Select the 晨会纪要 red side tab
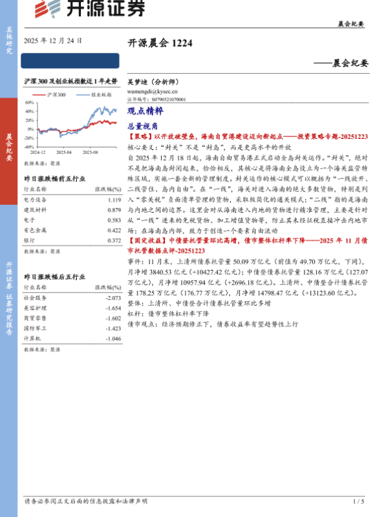This screenshot has width=388, height=517. pyautogui.click(x=9, y=146)
